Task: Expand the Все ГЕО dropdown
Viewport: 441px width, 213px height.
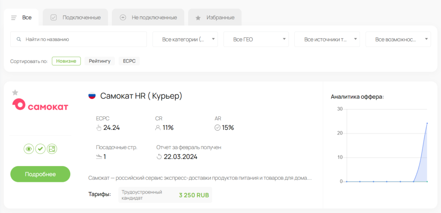Action: (x=256, y=39)
